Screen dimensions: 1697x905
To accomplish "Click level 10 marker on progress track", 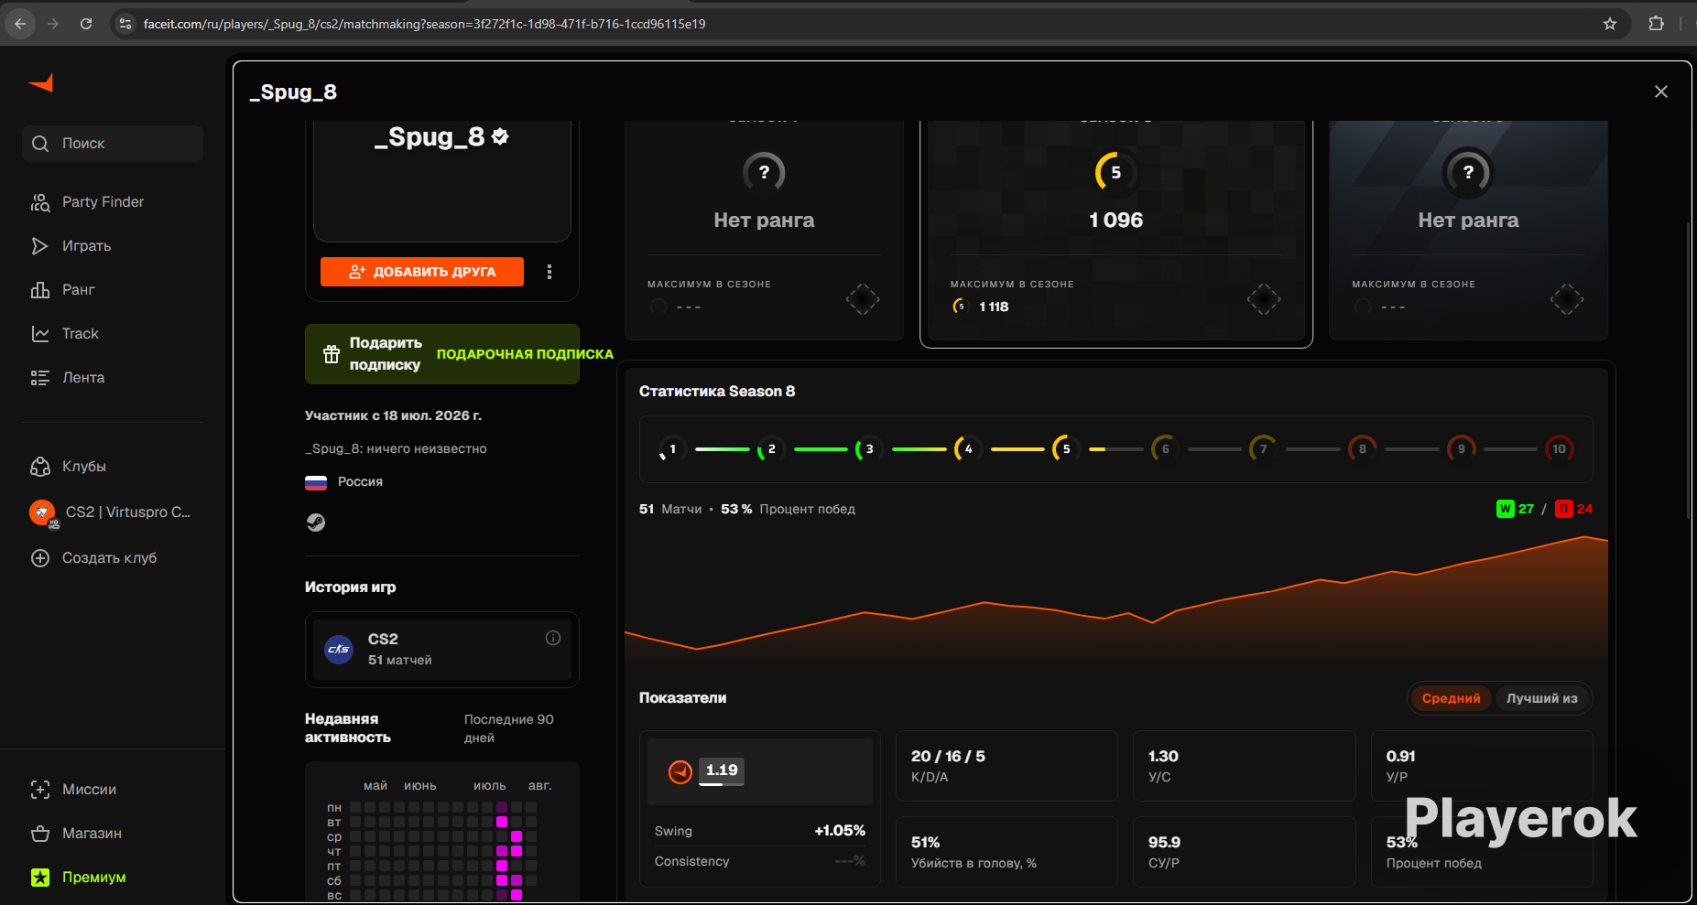I will coord(1559,449).
